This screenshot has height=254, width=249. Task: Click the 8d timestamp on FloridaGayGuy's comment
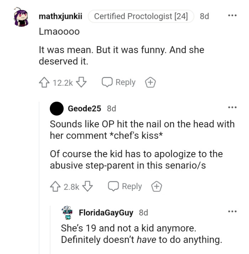click(x=143, y=213)
